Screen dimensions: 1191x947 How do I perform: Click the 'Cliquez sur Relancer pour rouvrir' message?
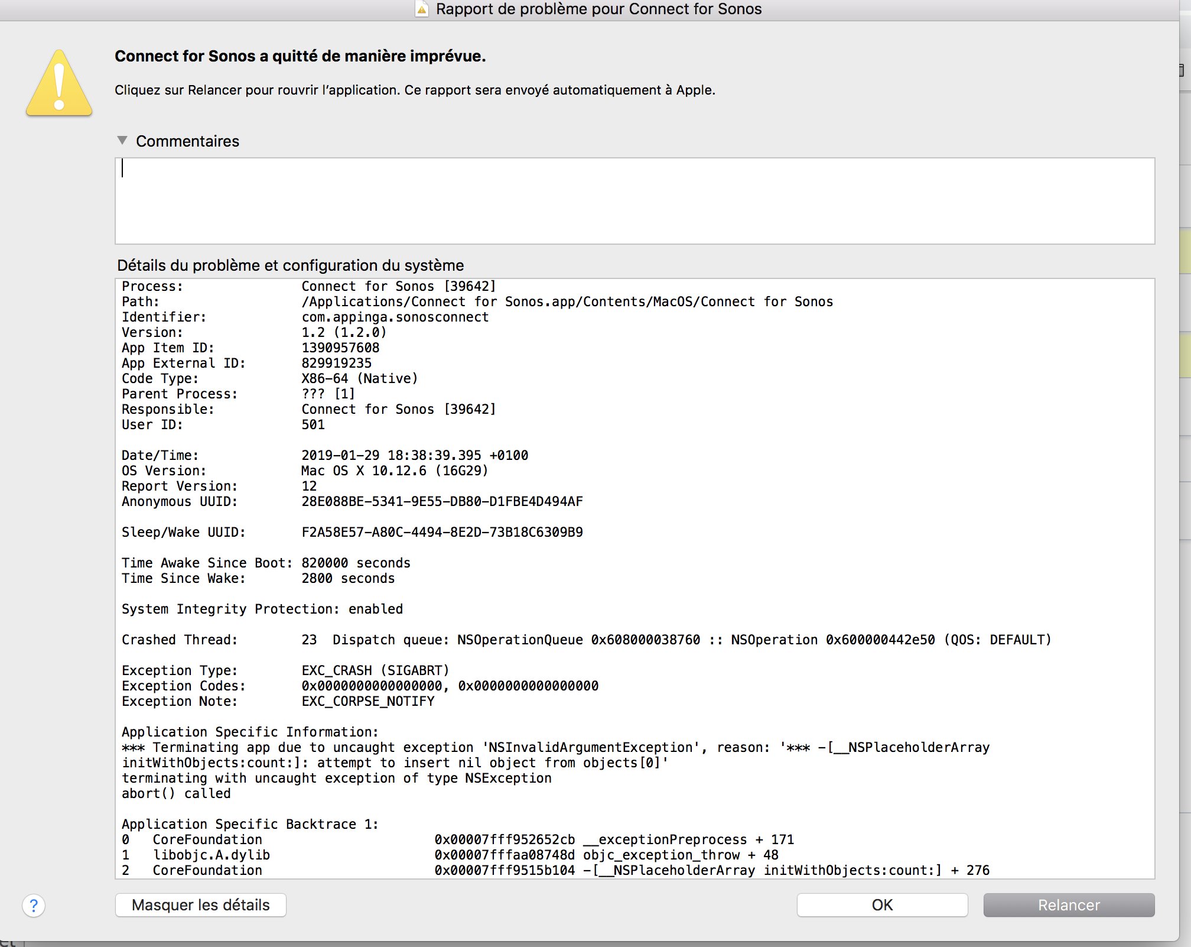point(415,90)
